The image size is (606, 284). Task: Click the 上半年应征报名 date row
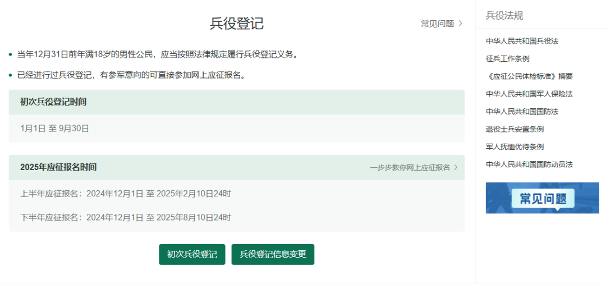click(126, 194)
